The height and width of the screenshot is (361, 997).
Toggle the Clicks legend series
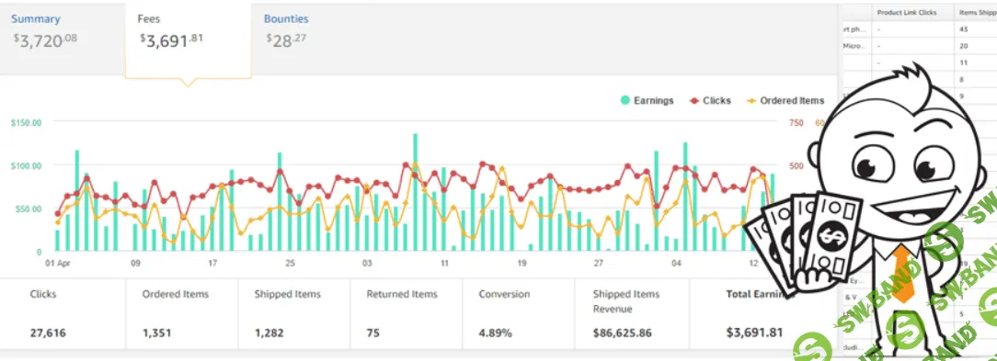[710, 100]
